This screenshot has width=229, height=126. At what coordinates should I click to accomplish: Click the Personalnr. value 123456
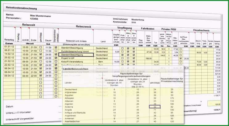34,19
